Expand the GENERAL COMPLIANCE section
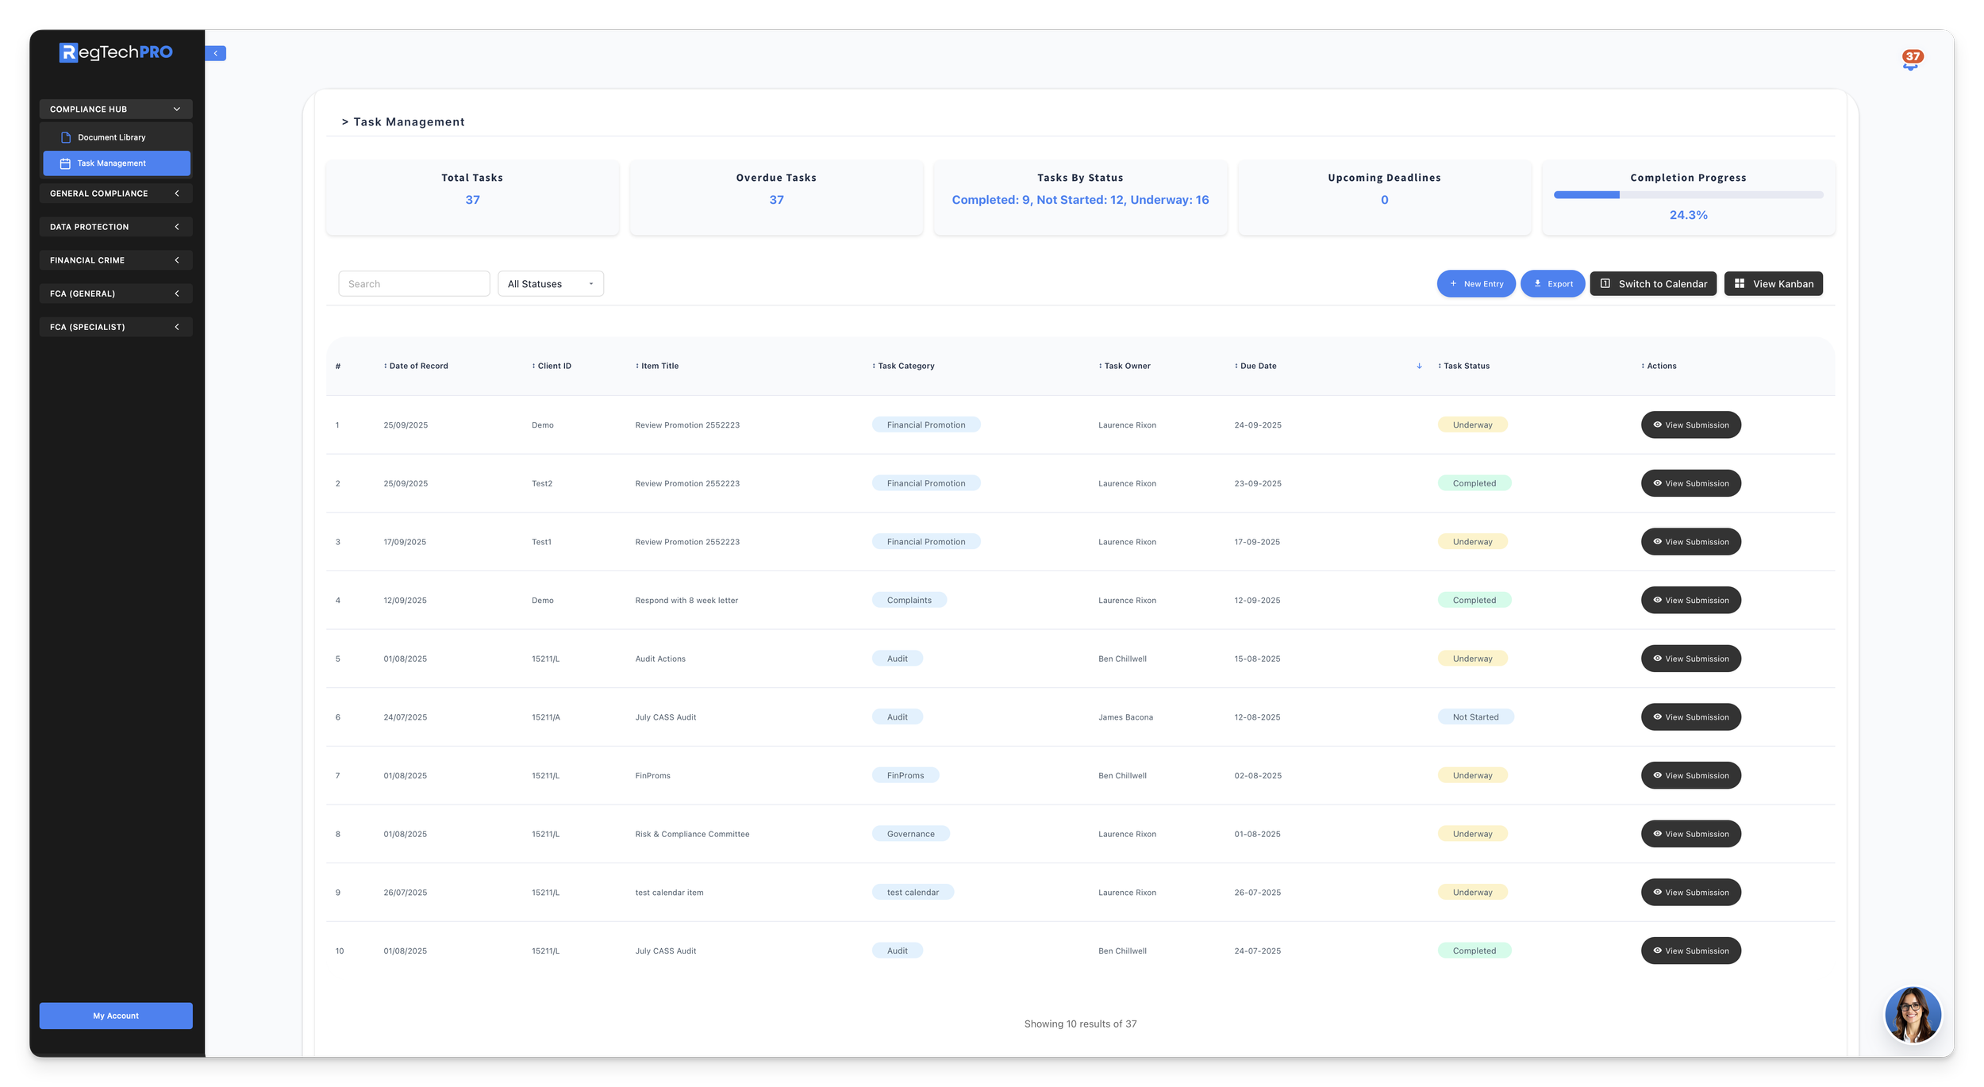The height and width of the screenshot is (1087, 1984). click(x=116, y=194)
